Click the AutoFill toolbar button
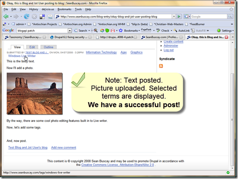Viewport: 238px width, 179px height. coord(198,31)
